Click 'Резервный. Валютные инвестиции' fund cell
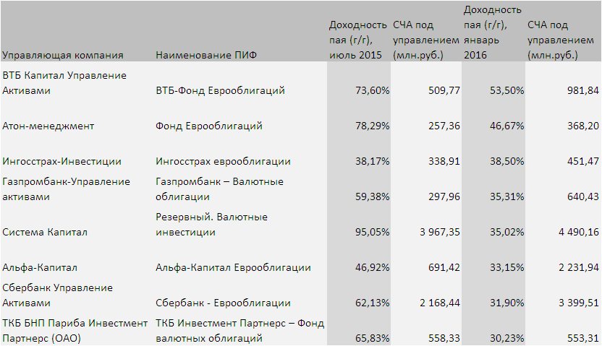Viewport: 602px width, 346px height. coord(212,225)
